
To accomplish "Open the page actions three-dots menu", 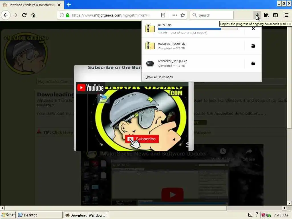I will coord(175,15).
